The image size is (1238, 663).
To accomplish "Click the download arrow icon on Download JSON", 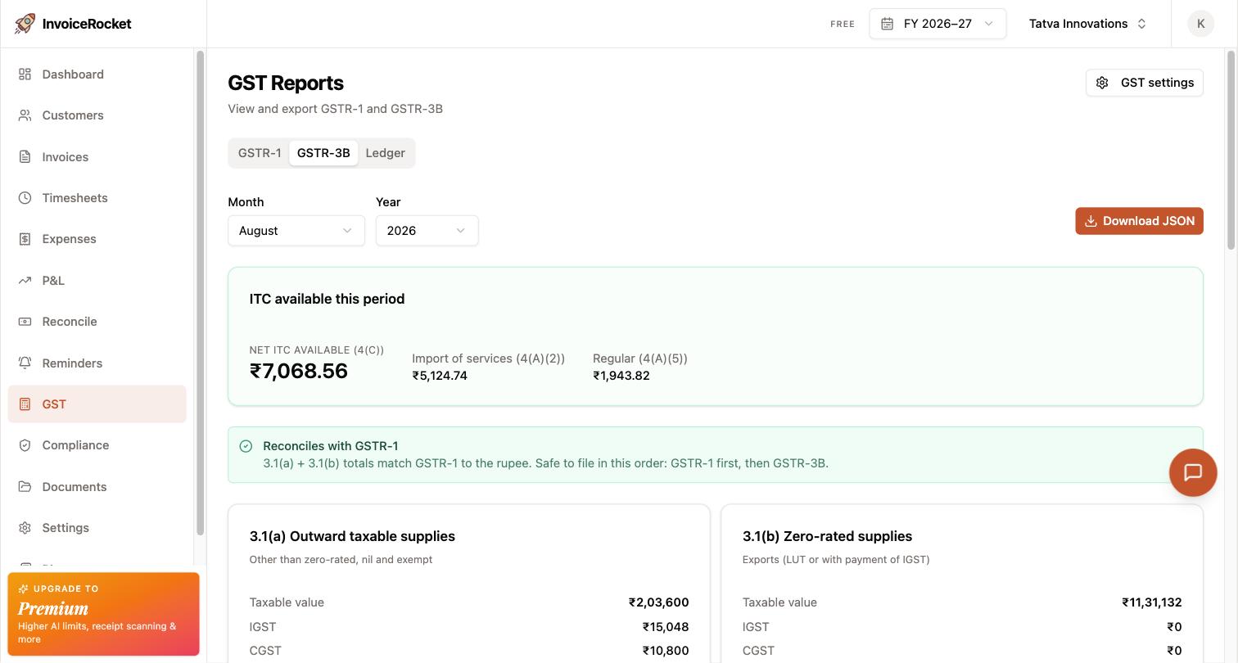I will click(1091, 221).
